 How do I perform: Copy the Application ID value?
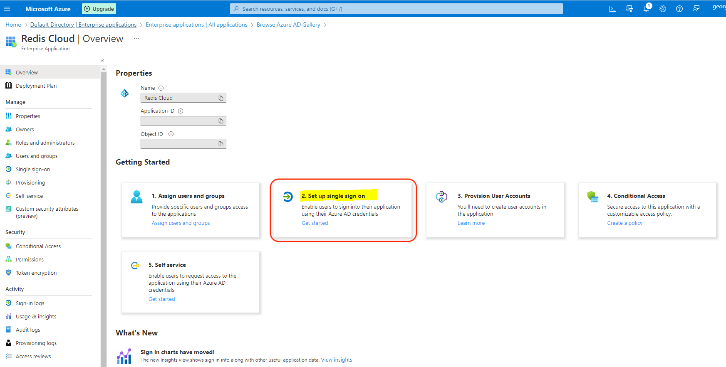pos(221,121)
